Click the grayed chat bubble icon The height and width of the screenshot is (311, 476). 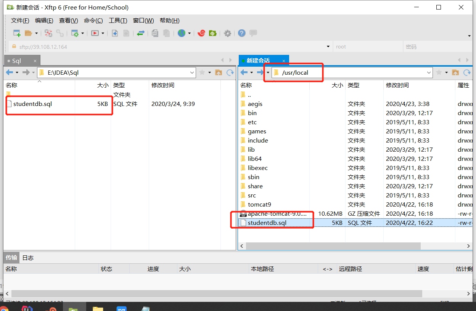tap(253, 33)
